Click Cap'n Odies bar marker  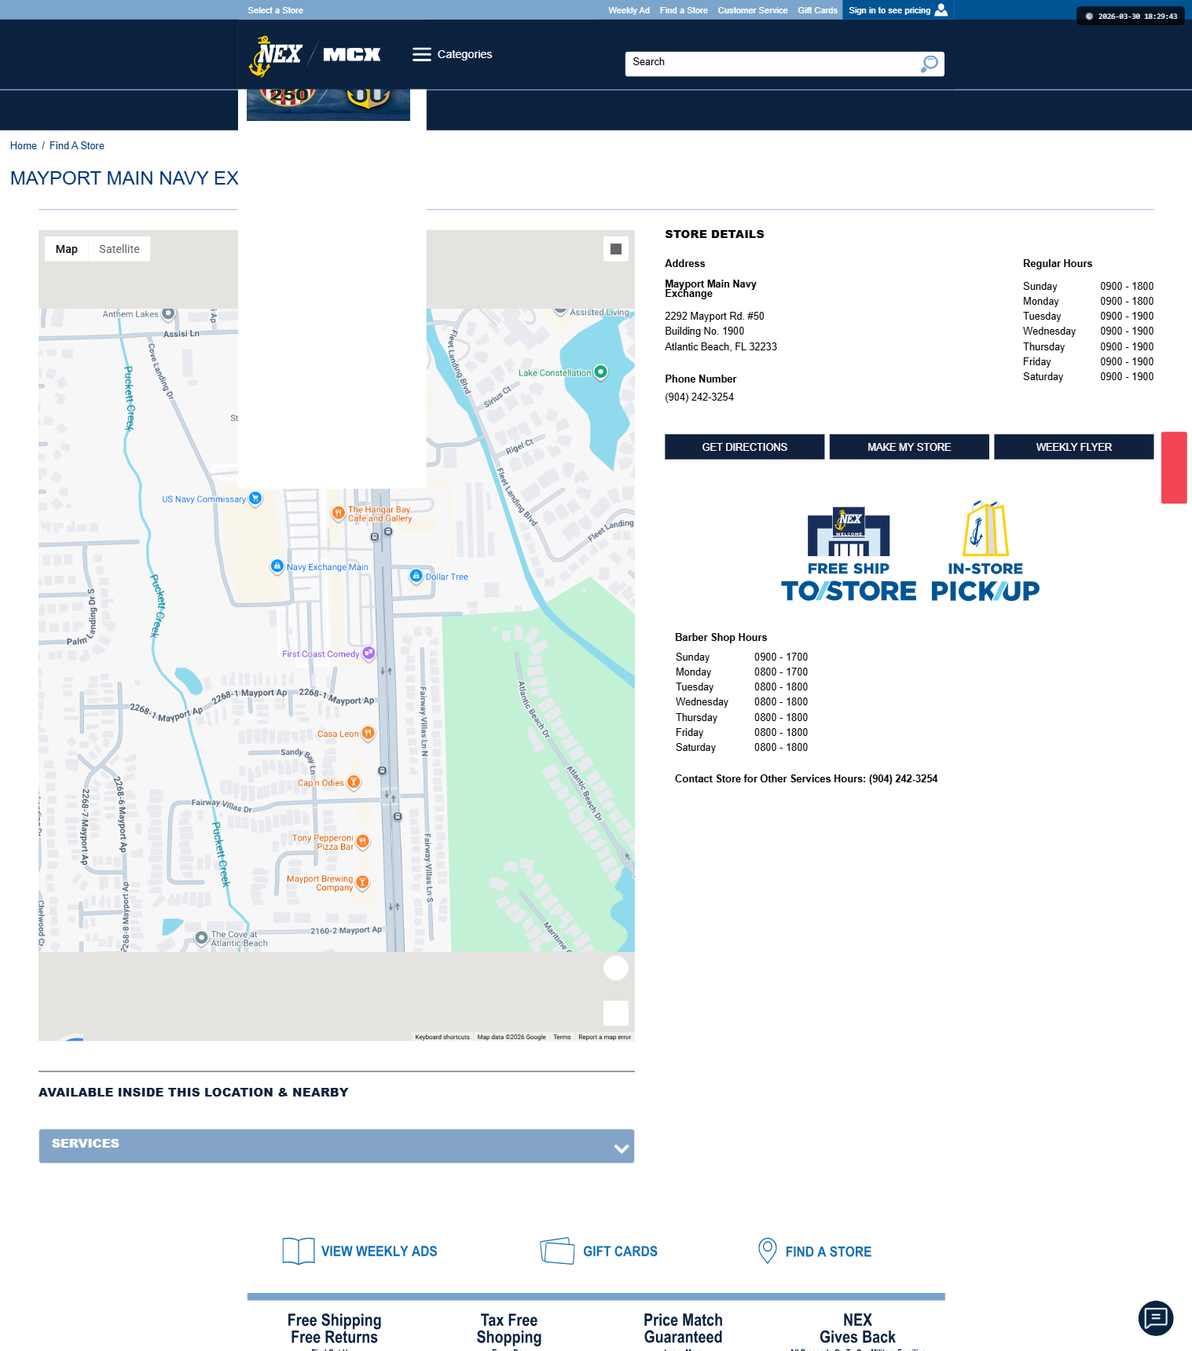[x=354, y=782]
